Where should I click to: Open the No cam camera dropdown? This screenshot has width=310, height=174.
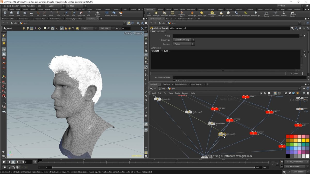click(x=138, y=33)
